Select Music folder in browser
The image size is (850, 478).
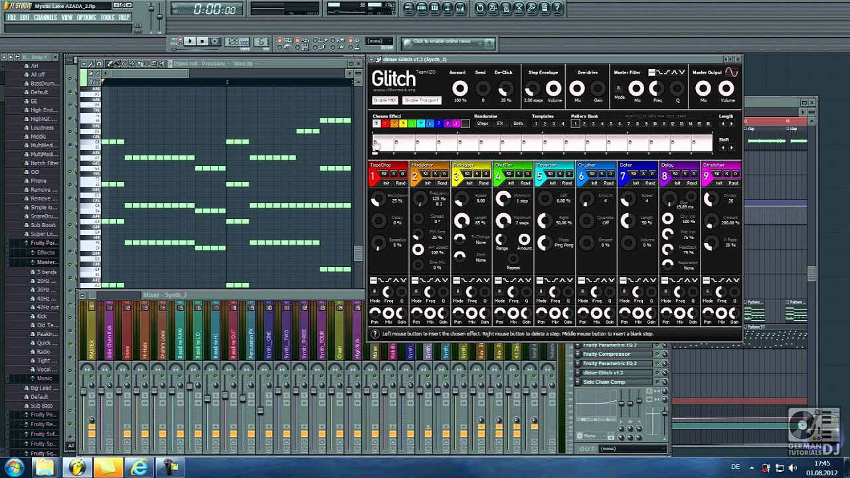(44, 378)
